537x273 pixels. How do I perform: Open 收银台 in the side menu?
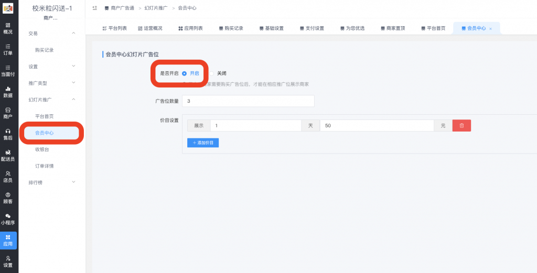click(x=42, y=149)
